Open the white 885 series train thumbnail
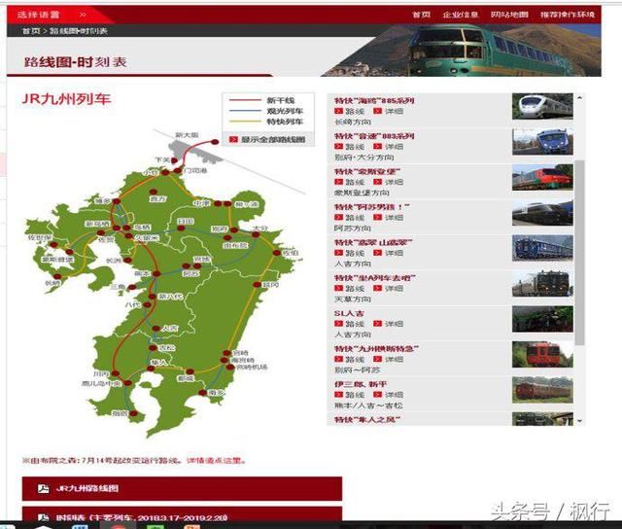 pyautogui.click(x=542, y=106)
